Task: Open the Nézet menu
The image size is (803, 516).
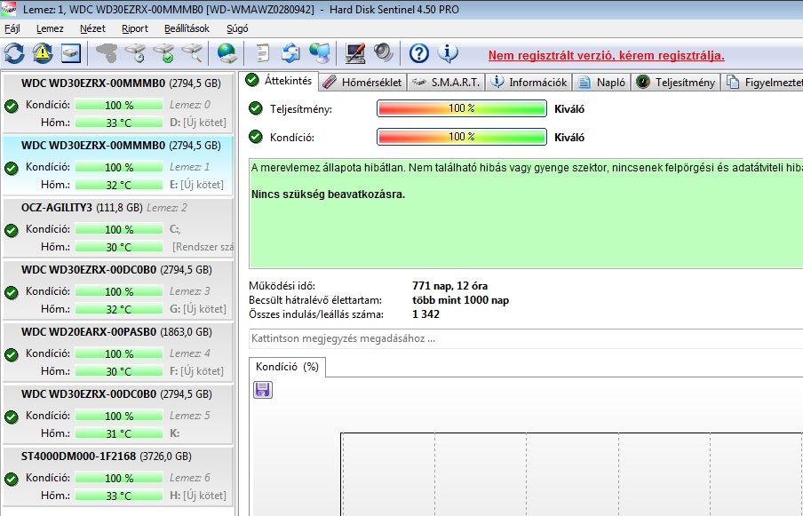Action: pos(92,28)
